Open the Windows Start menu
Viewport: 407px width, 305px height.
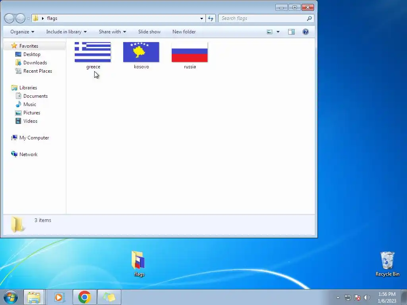[x=11, y=297]
